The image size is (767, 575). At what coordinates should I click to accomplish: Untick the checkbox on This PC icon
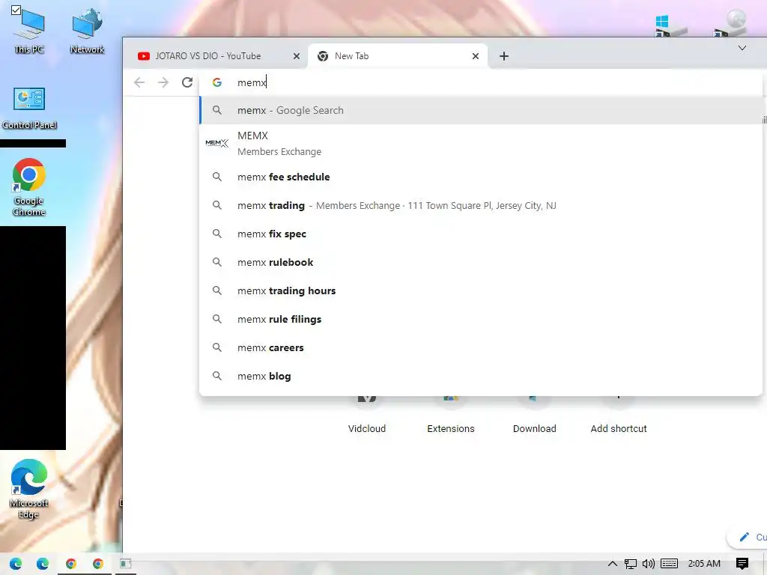coord(16,10)
